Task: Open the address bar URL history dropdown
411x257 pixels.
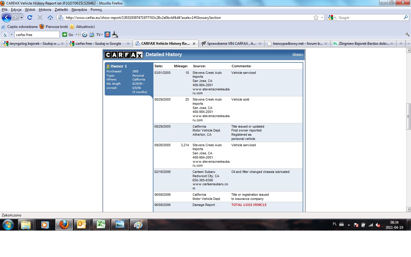Action: [322, 18]
